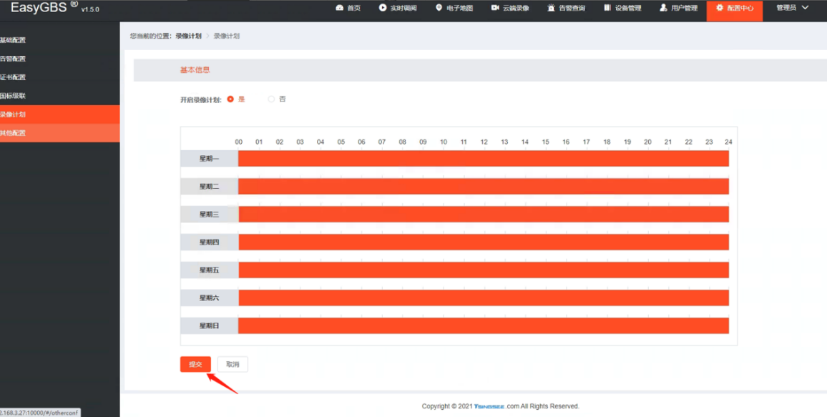Select the 星期四 row label

click(210, 242)
